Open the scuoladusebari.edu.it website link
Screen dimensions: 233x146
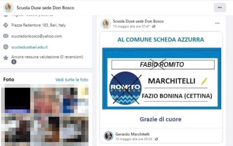29,47
